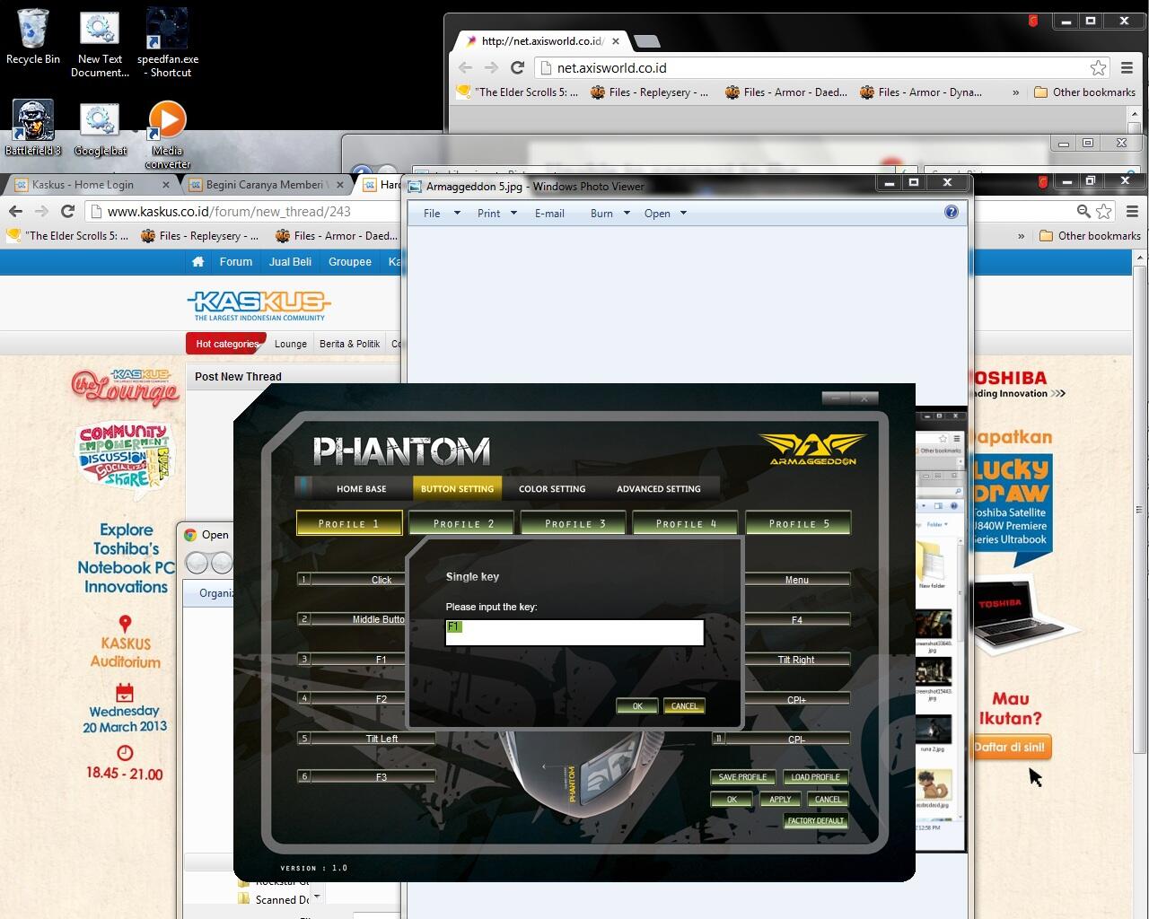Select PROFILE 5
Viewport: 1149px width, 919px height.
coord(799,523)
